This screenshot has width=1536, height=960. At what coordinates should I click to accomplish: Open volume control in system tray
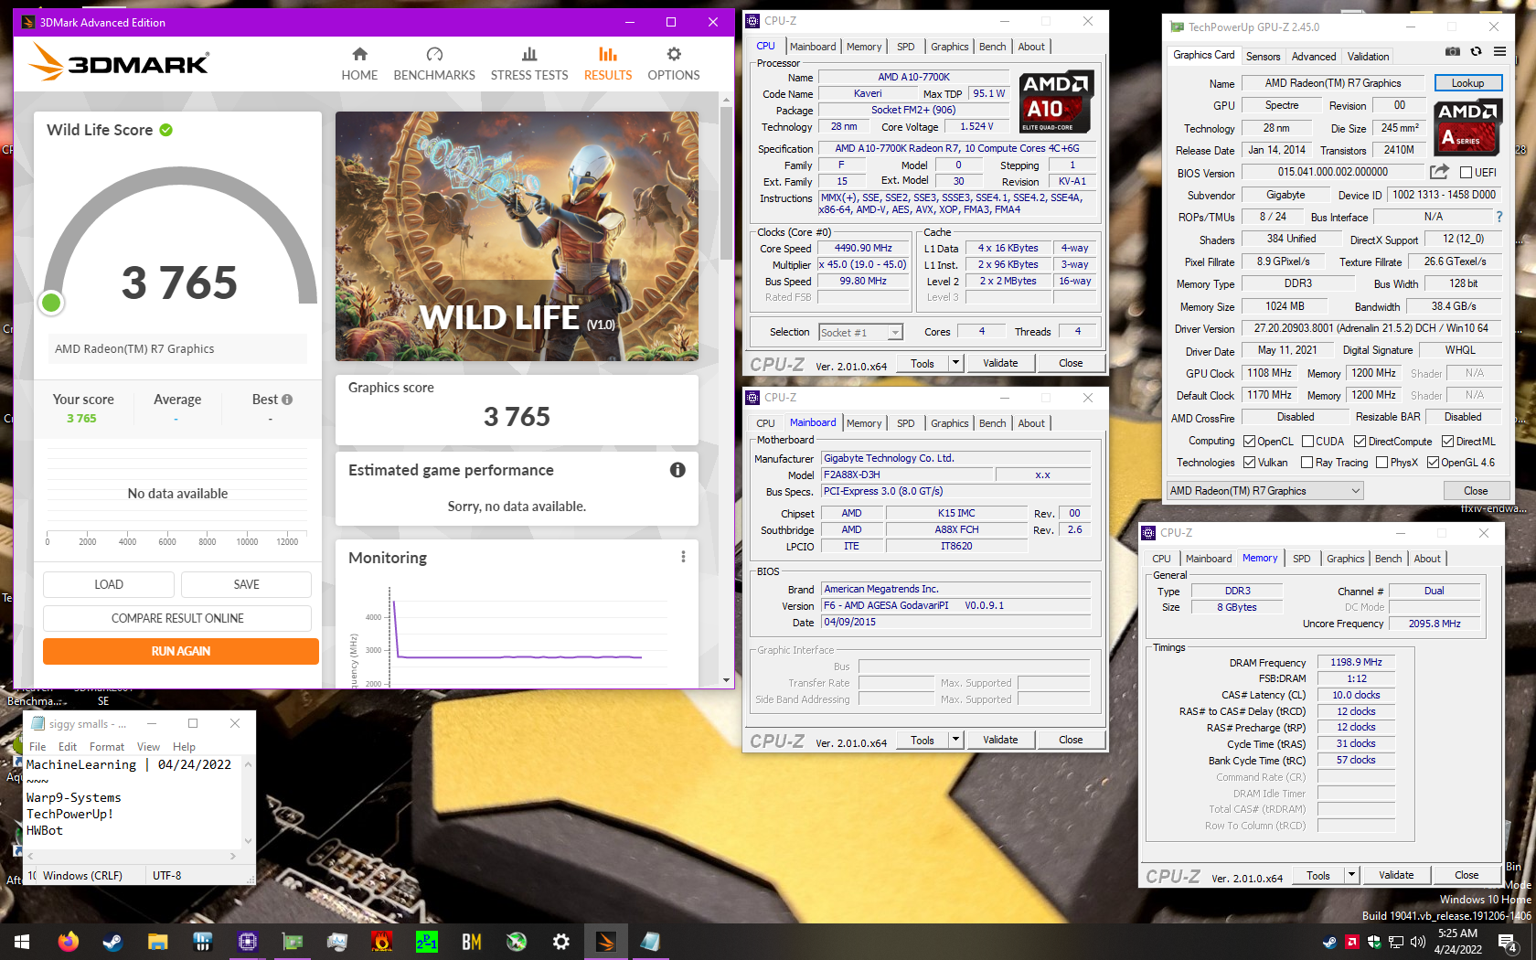[1418, 942]
